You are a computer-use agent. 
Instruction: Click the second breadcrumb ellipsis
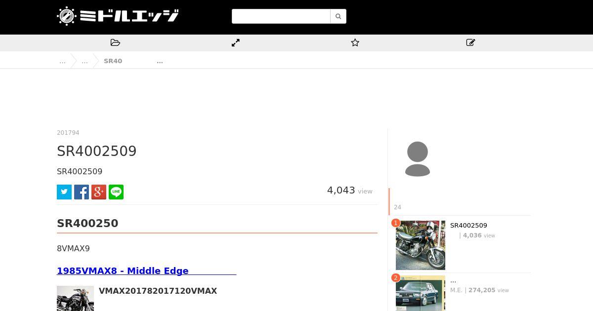[85, 61]
